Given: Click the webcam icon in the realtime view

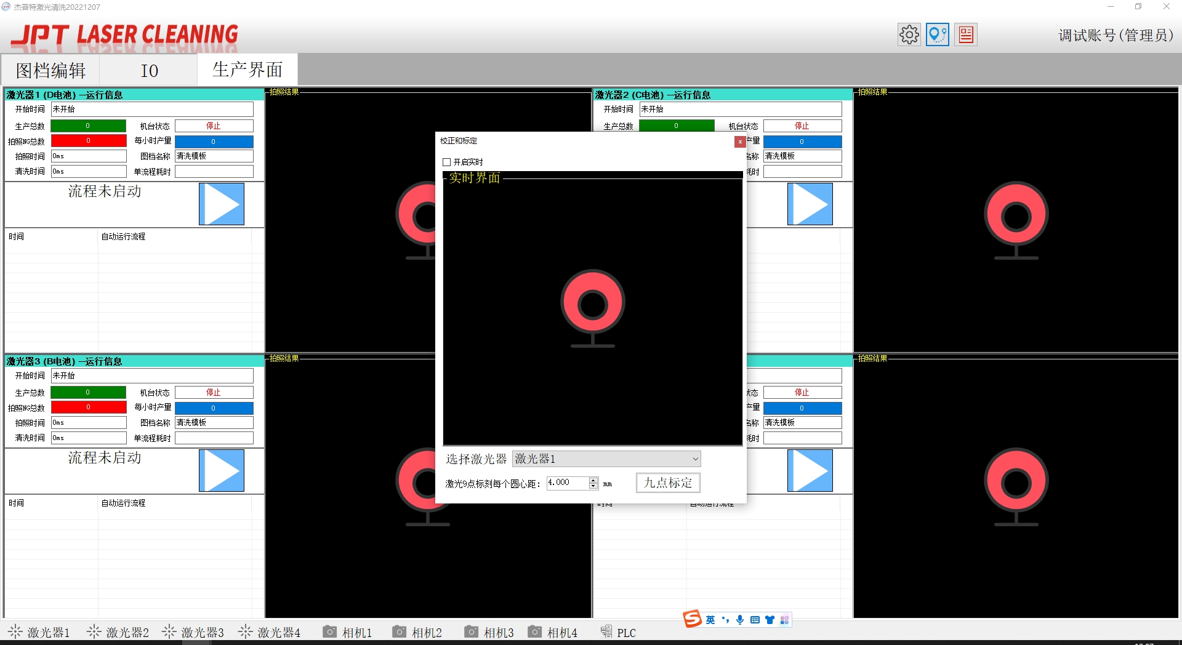Looking at the screenshot, I should click(592, 308).
